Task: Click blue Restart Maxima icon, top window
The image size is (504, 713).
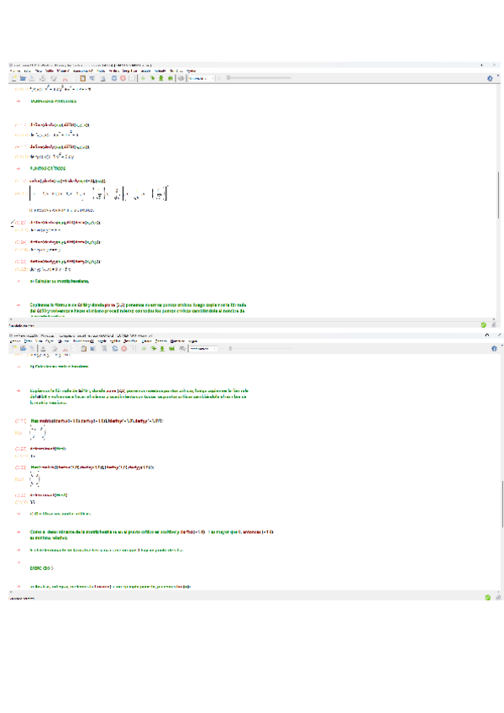Action: 114,78
